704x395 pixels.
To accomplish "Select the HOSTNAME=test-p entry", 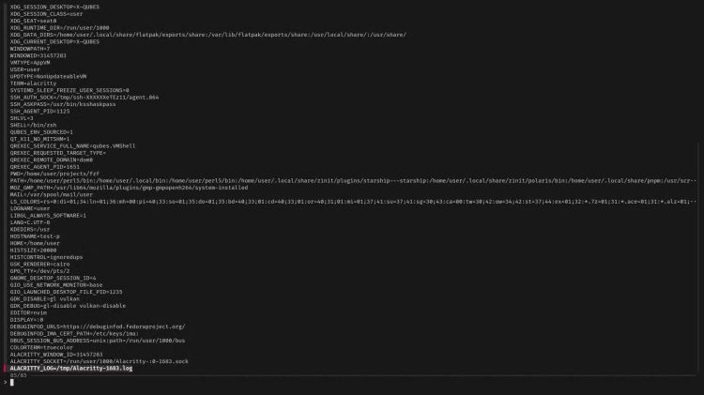I will tap(34, 235).
